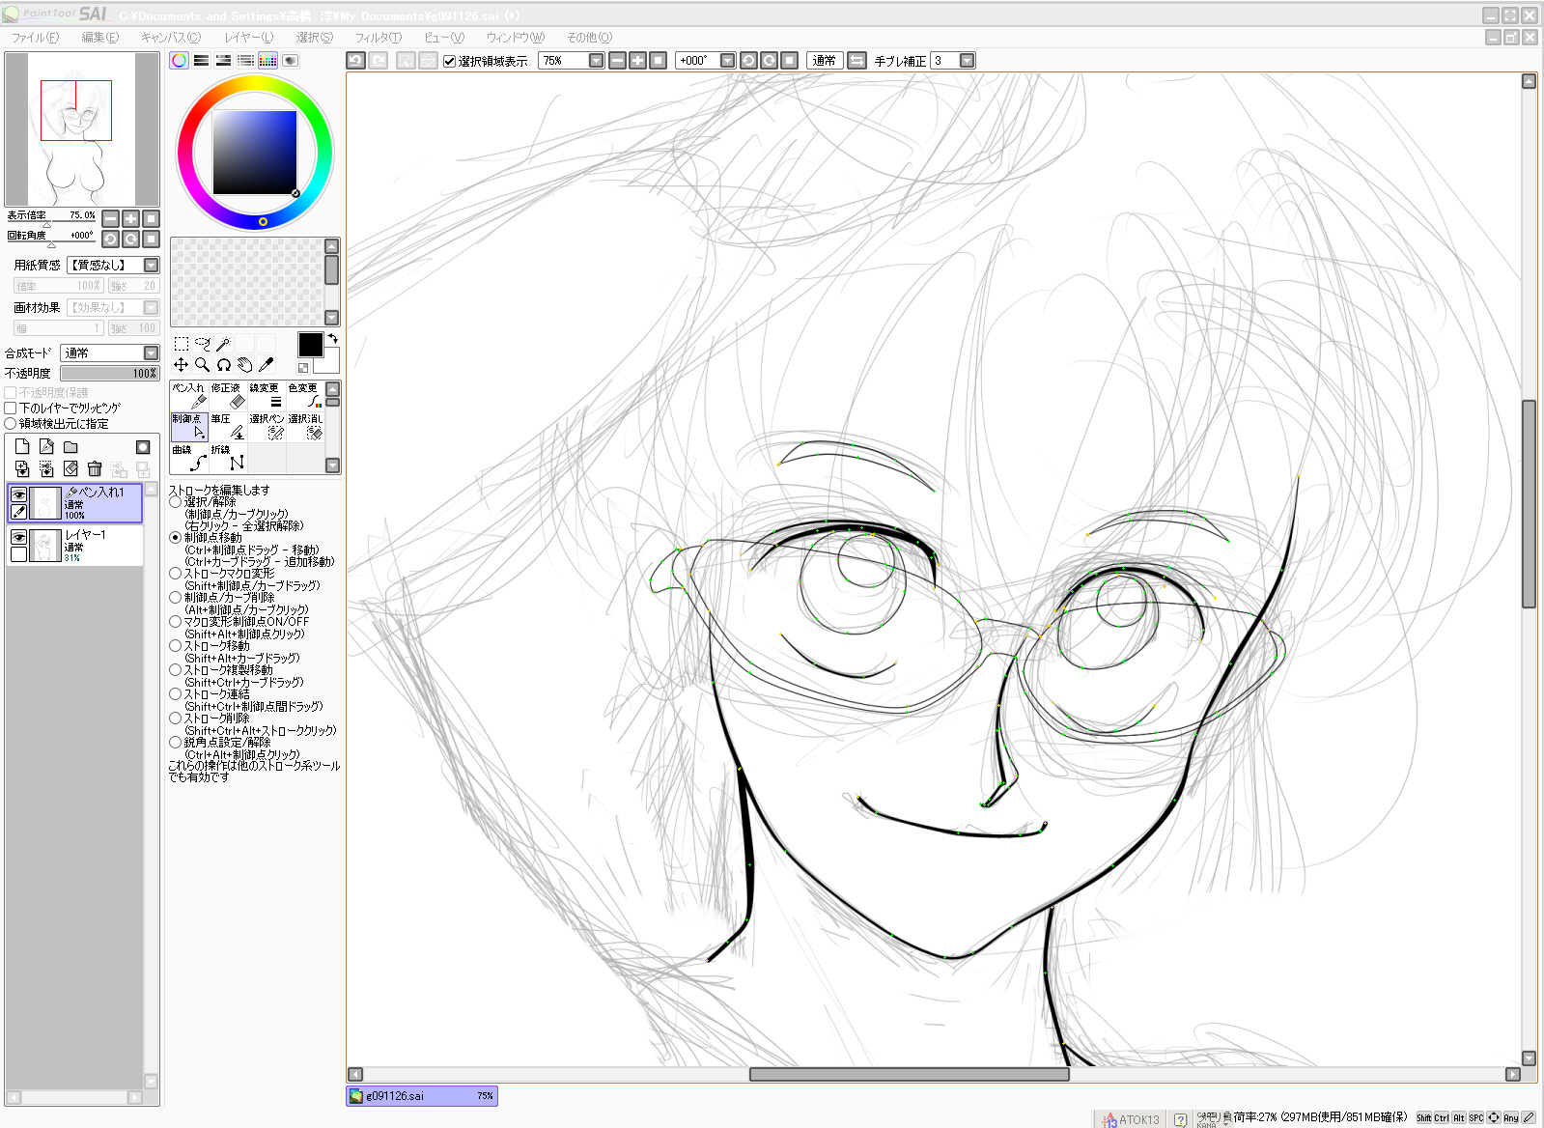
Task: Hide the レイヤー1 layer via eye icon
Action: pyautogui.click(x=18, y=537)
